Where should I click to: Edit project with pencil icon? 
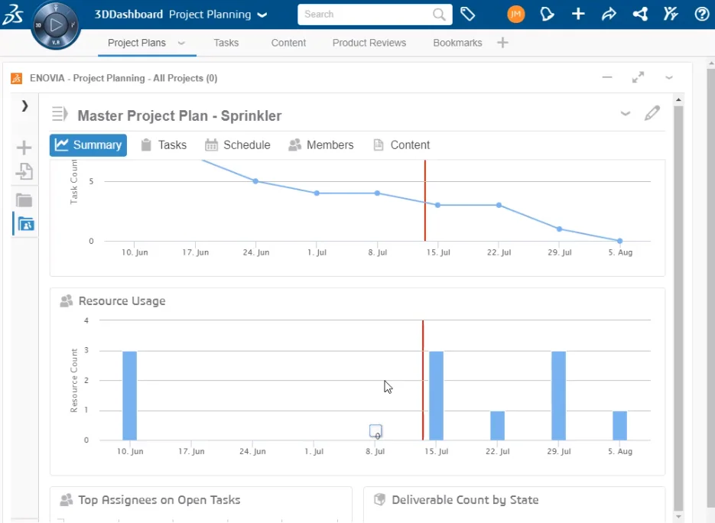pos(652,114)
